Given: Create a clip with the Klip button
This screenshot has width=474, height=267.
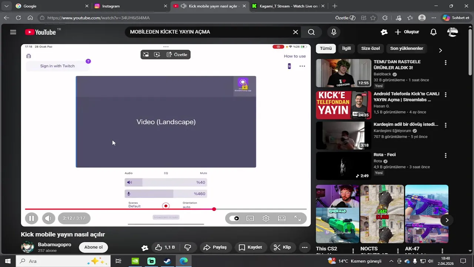Looking at the screenshot, I should [282, 247].
